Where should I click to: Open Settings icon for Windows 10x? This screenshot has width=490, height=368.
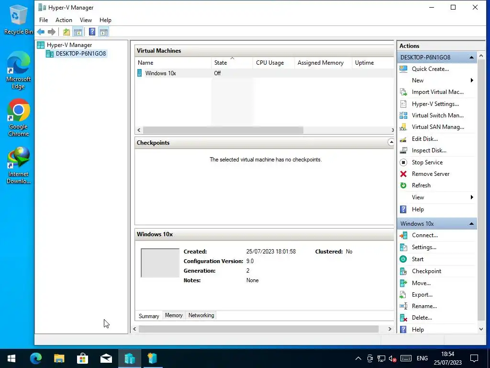(x=403, y=247)
